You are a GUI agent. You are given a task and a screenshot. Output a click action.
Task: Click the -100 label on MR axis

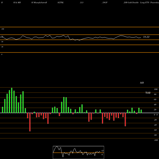[x=156, y=140]
